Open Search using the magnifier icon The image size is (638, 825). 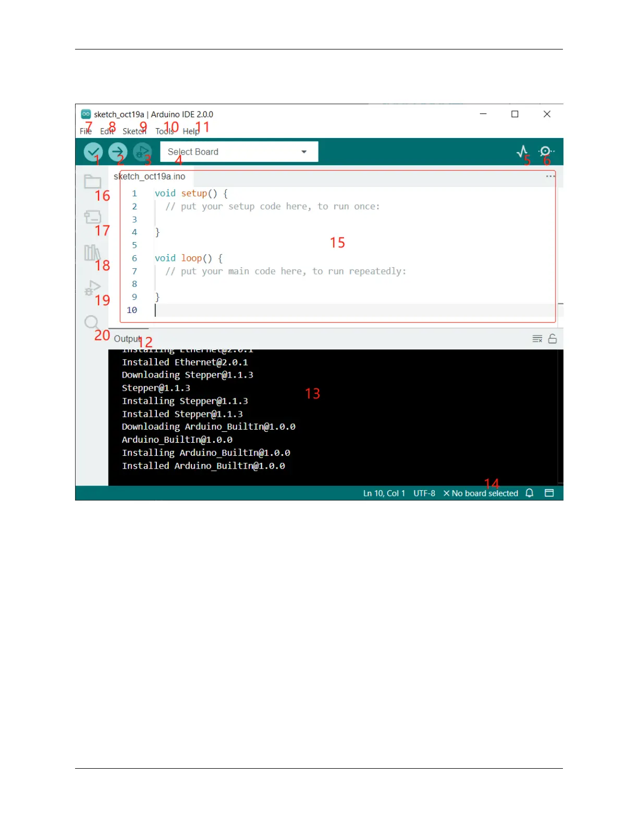point(92,322)
